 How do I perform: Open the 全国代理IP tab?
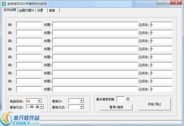pos(27,10)
